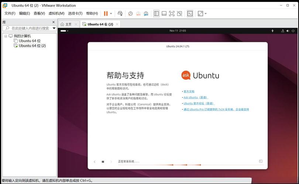Click the network status icon in the Ubuntu top bar
Image resolution: width=299 pixels, height=184 pixels.
(x=283, y=31)
